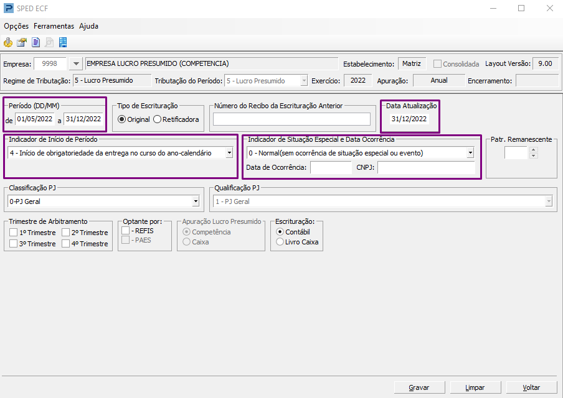The image size is (563, 398).
Task: Select the Retificadora radio button
Action: (158, 119)
